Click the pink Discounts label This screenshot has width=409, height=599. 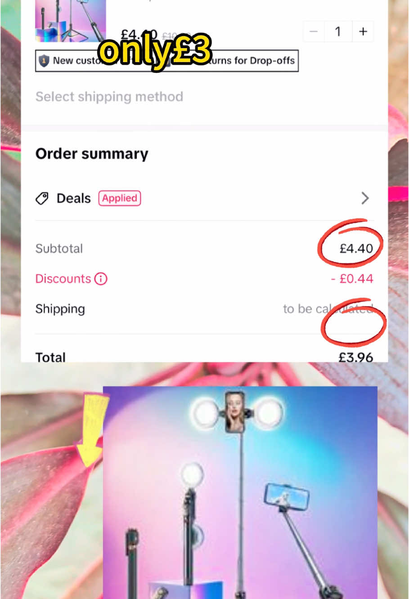click(x=63, y=279)
